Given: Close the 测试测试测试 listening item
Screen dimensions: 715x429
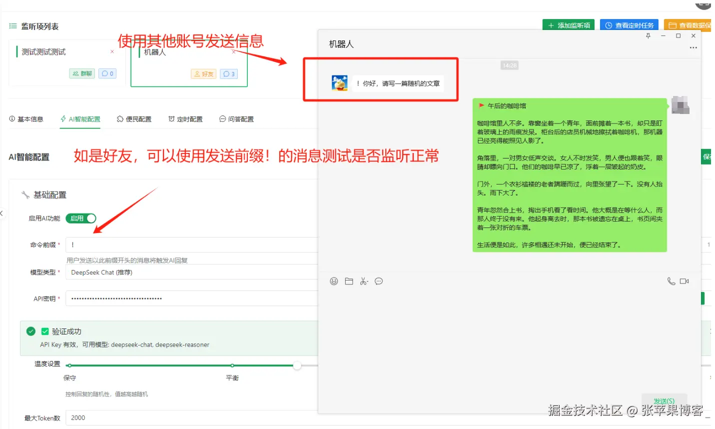Looking at the screenshot, I should pyautogui.click(x=112, y=51).
